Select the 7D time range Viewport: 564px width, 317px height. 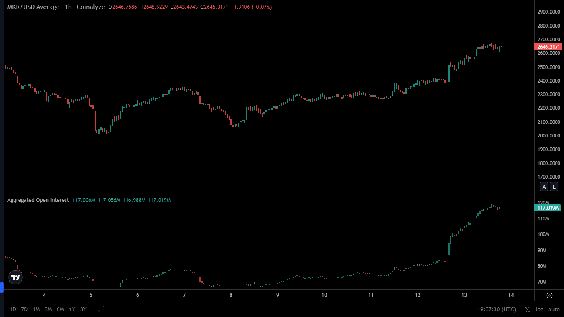(x=24, y=309)
